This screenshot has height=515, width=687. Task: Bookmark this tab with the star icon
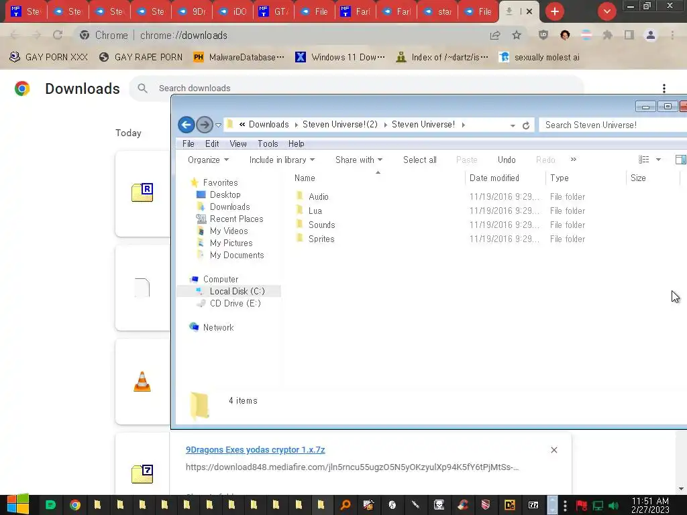point(517,35)
